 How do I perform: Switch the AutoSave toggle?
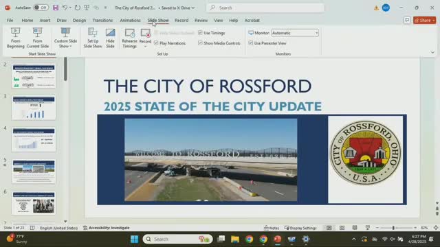click(x=41, y=8)
